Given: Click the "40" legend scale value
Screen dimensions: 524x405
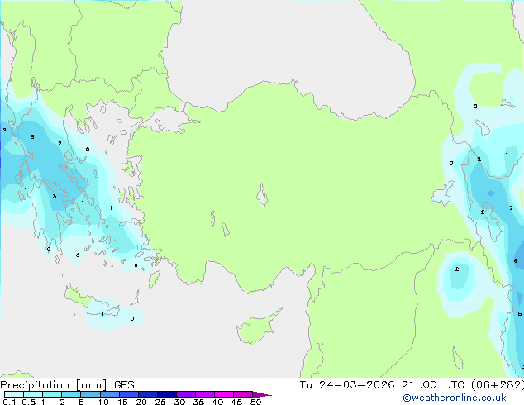Looking at the screenshot, I should [x=217, y=402].
